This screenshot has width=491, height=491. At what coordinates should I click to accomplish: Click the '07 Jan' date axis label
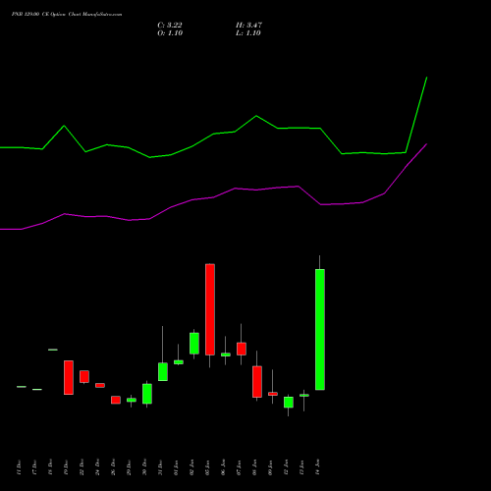pos(239,467)
